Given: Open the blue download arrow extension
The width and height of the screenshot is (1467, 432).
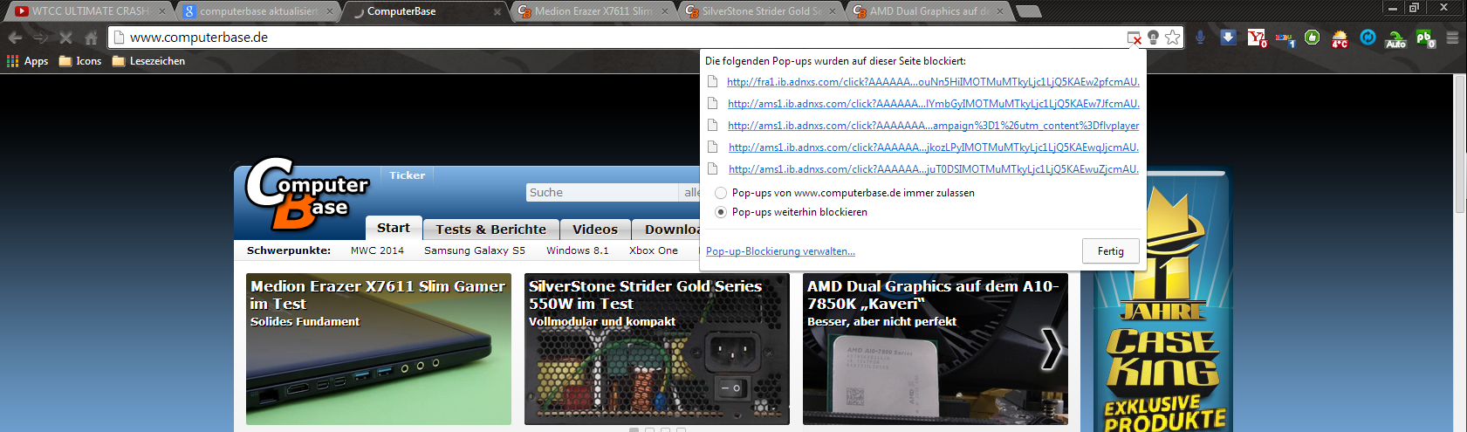Looking at the screenshot, I should (x=1228, y=38).
